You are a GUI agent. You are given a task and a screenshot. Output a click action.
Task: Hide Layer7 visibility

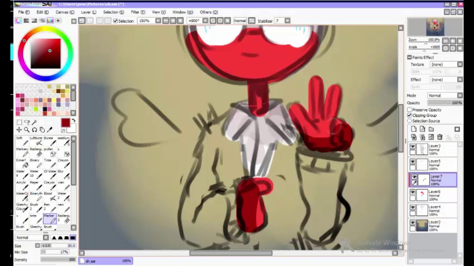[x=414, y=177]
